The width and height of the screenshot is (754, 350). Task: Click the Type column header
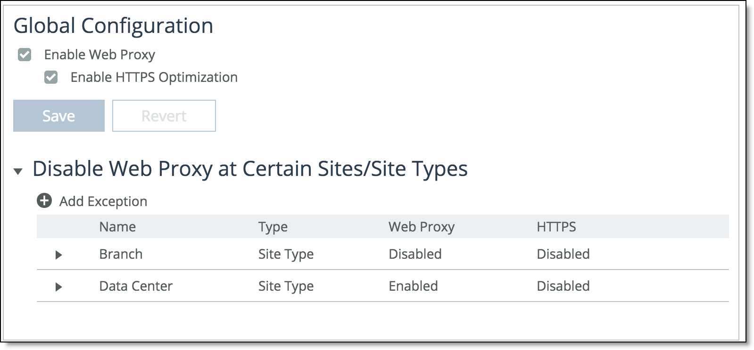click(x=273, y=227)
